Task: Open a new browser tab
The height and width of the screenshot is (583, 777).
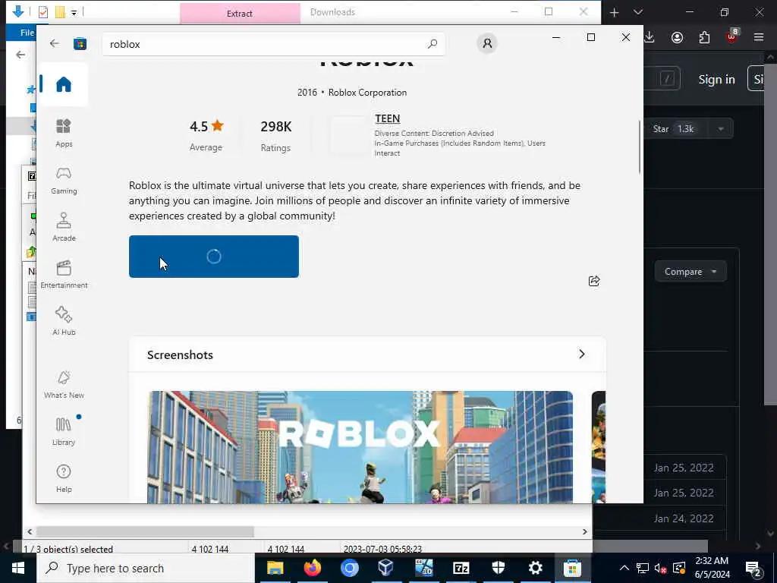Action: [x=614, y=12]
